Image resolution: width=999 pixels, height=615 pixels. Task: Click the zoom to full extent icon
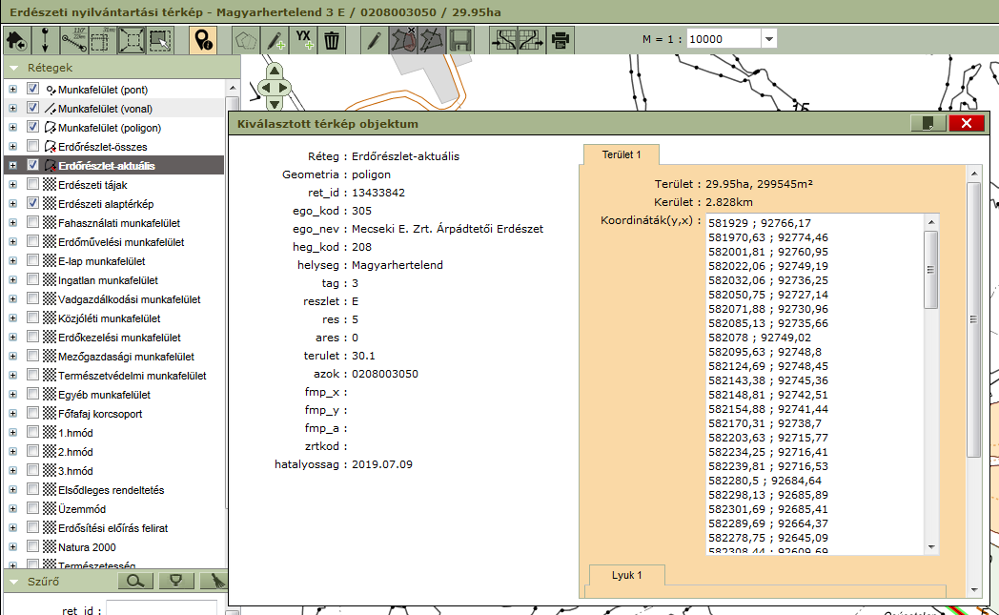click(x=132, y=40)
